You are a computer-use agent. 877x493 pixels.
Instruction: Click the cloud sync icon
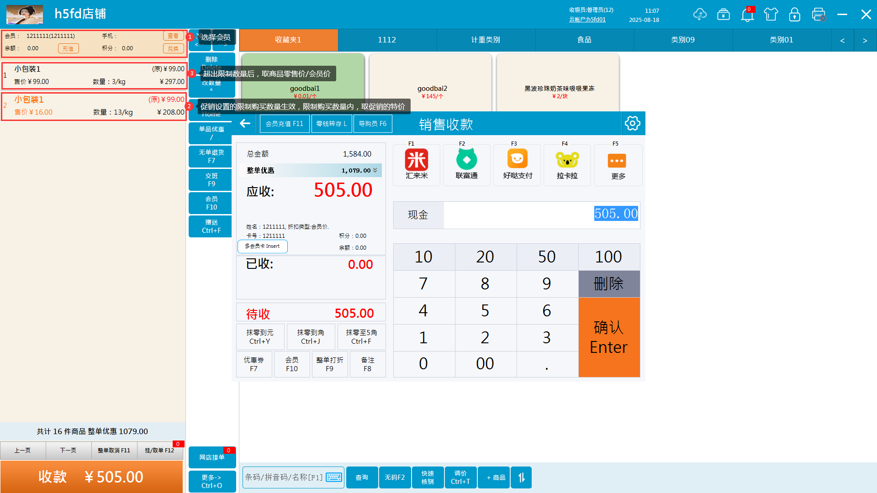(699, 14)
